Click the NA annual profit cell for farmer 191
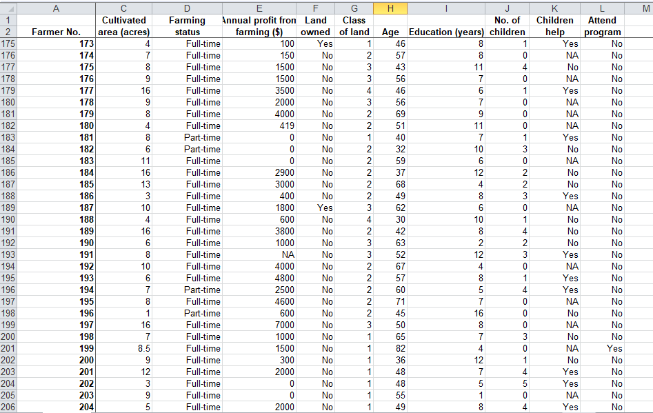Screen dimensions: 653x413 point(261,254)
